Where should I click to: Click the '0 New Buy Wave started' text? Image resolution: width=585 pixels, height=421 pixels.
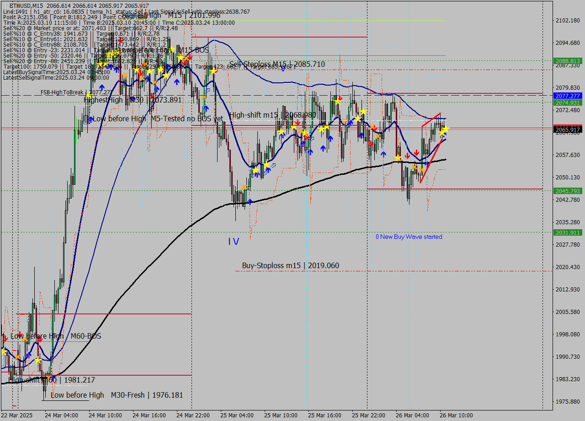pos(409,237)
